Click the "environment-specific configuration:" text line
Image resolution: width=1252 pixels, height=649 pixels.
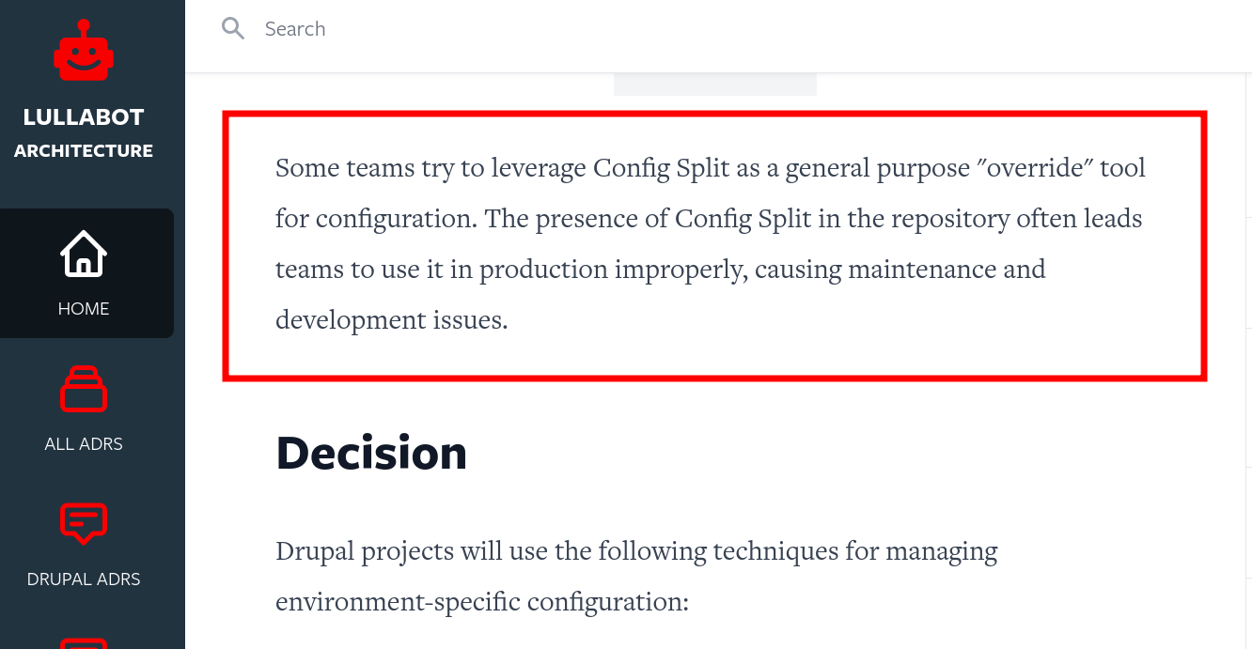click(x=482, y=600)
